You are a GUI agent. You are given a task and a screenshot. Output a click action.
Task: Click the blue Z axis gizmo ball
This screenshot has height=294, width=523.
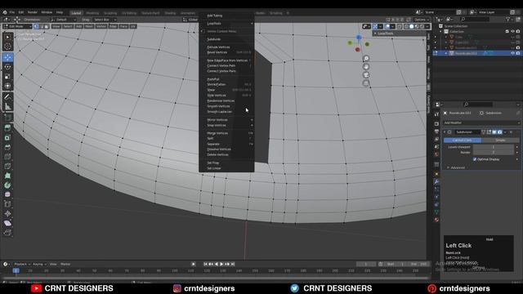pyautogui.click(x=359, y=38)
